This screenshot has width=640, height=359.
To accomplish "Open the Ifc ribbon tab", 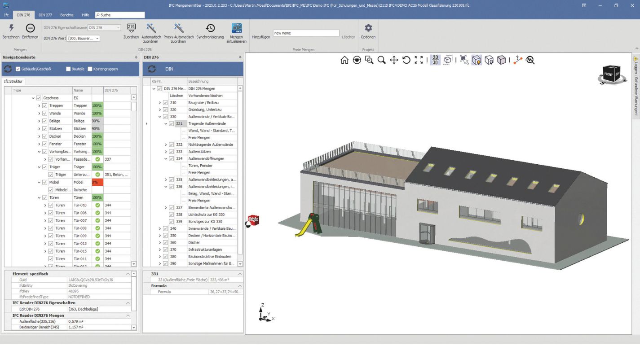I will 7,15.
